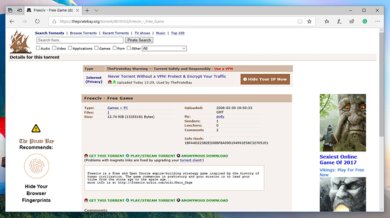Click the Pirate Search button
The image size is (390, 218).
click(139, 40)
